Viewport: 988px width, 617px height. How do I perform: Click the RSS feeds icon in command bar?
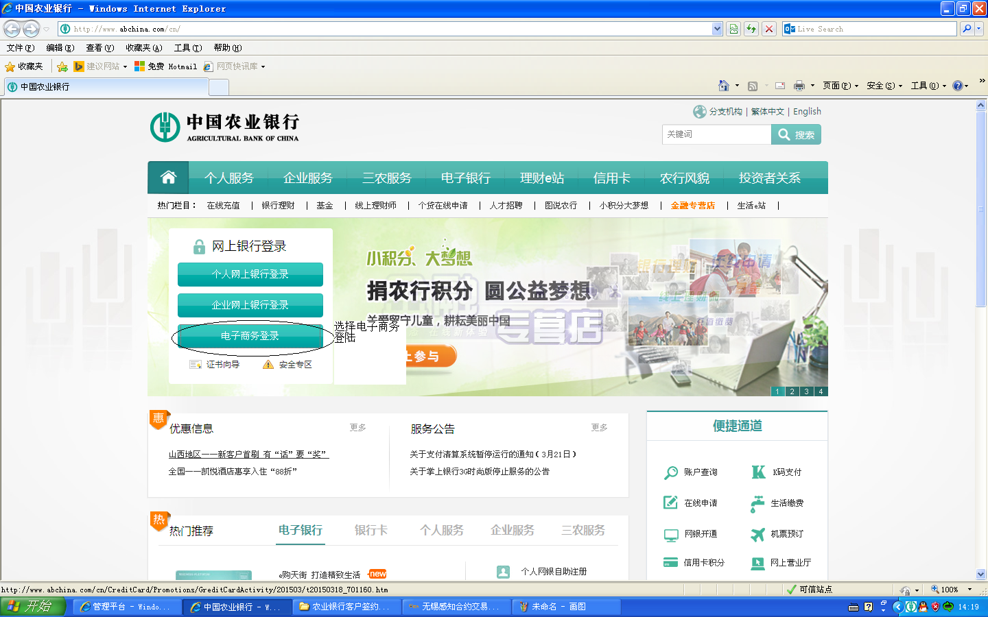[753, 86]
